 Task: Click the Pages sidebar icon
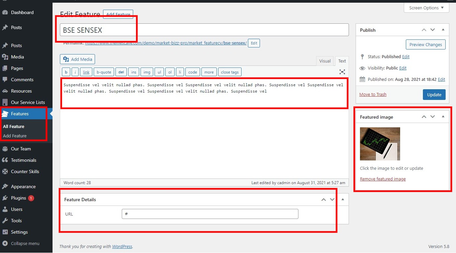[x=5, y=68]
